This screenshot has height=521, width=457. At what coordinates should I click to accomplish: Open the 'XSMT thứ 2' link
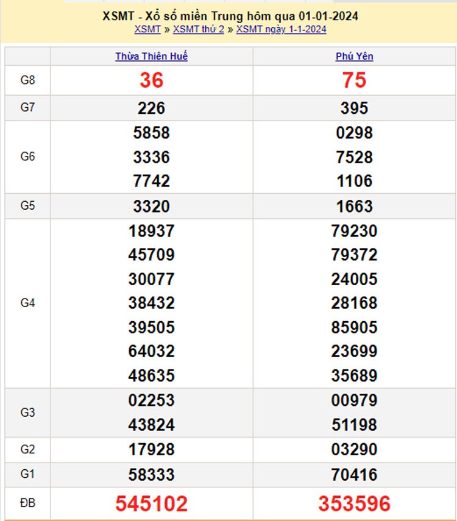click(199, 29)
